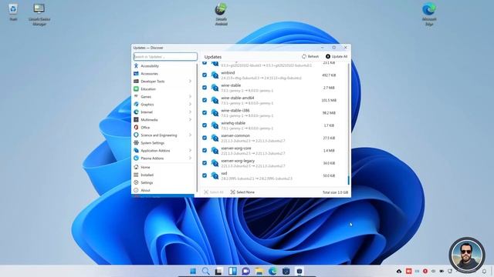Viewport: 494px width, 277px height.
Task: Uncheck the xserver-xorg-legacy update checkbox
Action: (x=205, y=163)
